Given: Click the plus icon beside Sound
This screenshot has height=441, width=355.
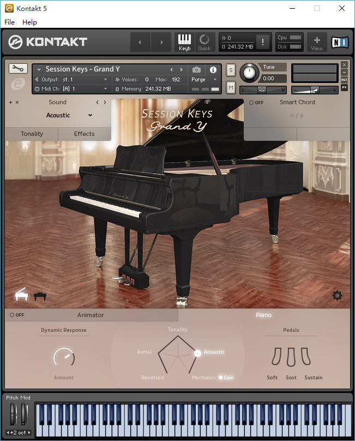Looking at the screenshot, I should pyautogui.click(x=11, y=103).
